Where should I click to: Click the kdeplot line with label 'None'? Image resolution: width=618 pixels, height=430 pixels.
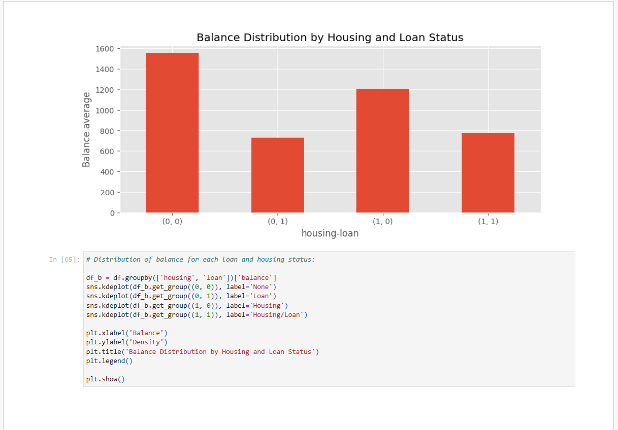181,287
